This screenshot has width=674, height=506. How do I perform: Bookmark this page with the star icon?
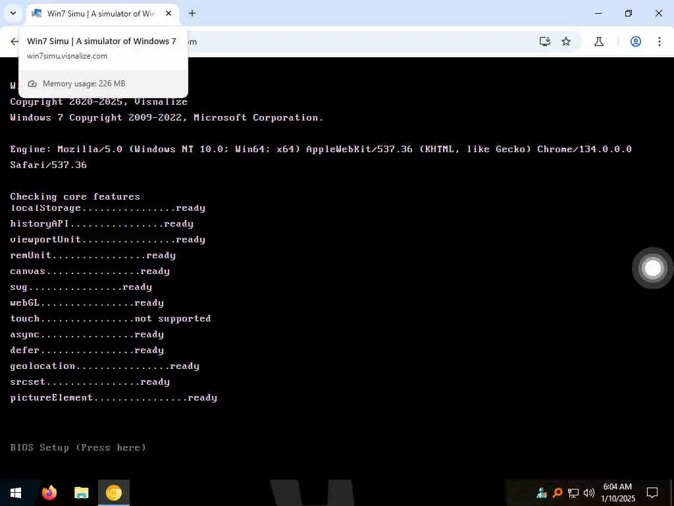[566, 42]
